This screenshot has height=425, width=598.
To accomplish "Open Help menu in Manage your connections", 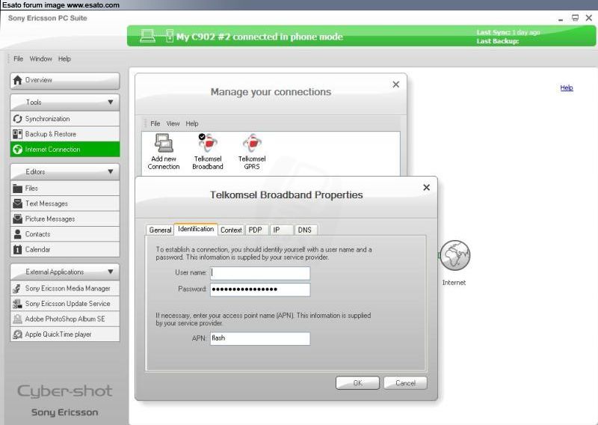I will click(192, 123).
